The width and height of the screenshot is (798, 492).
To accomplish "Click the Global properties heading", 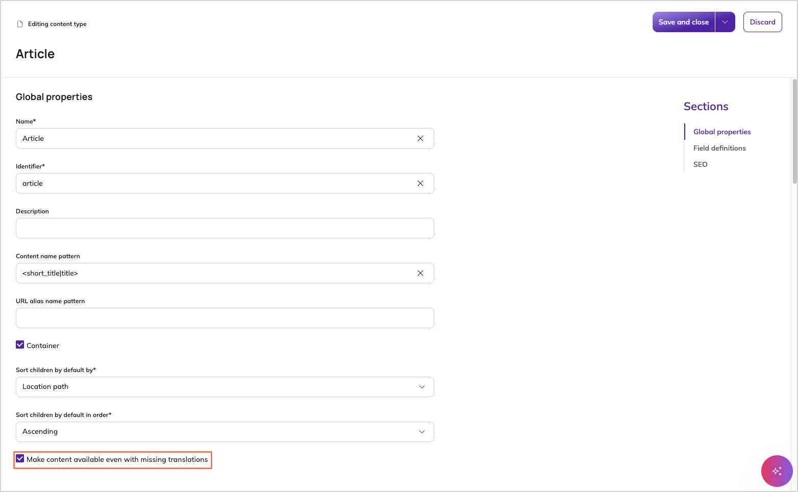I will (54, 97).
